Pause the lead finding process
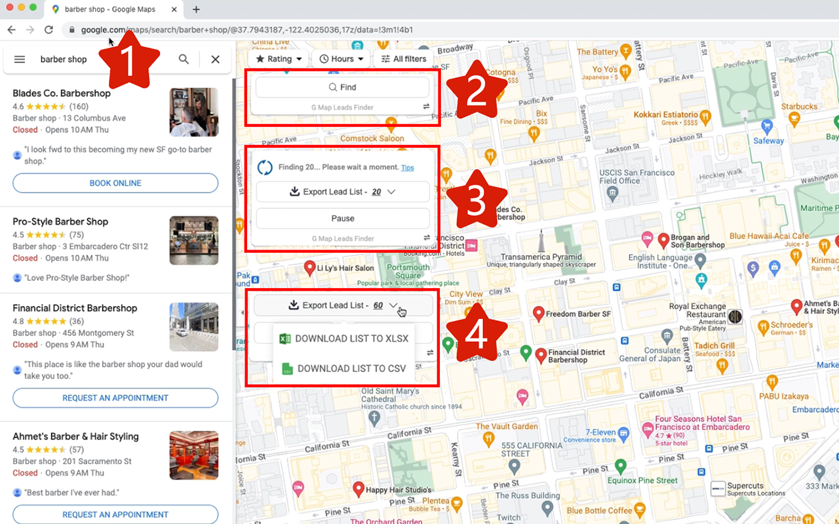This screenshot has height=524, width=839. tap(343, 218)
